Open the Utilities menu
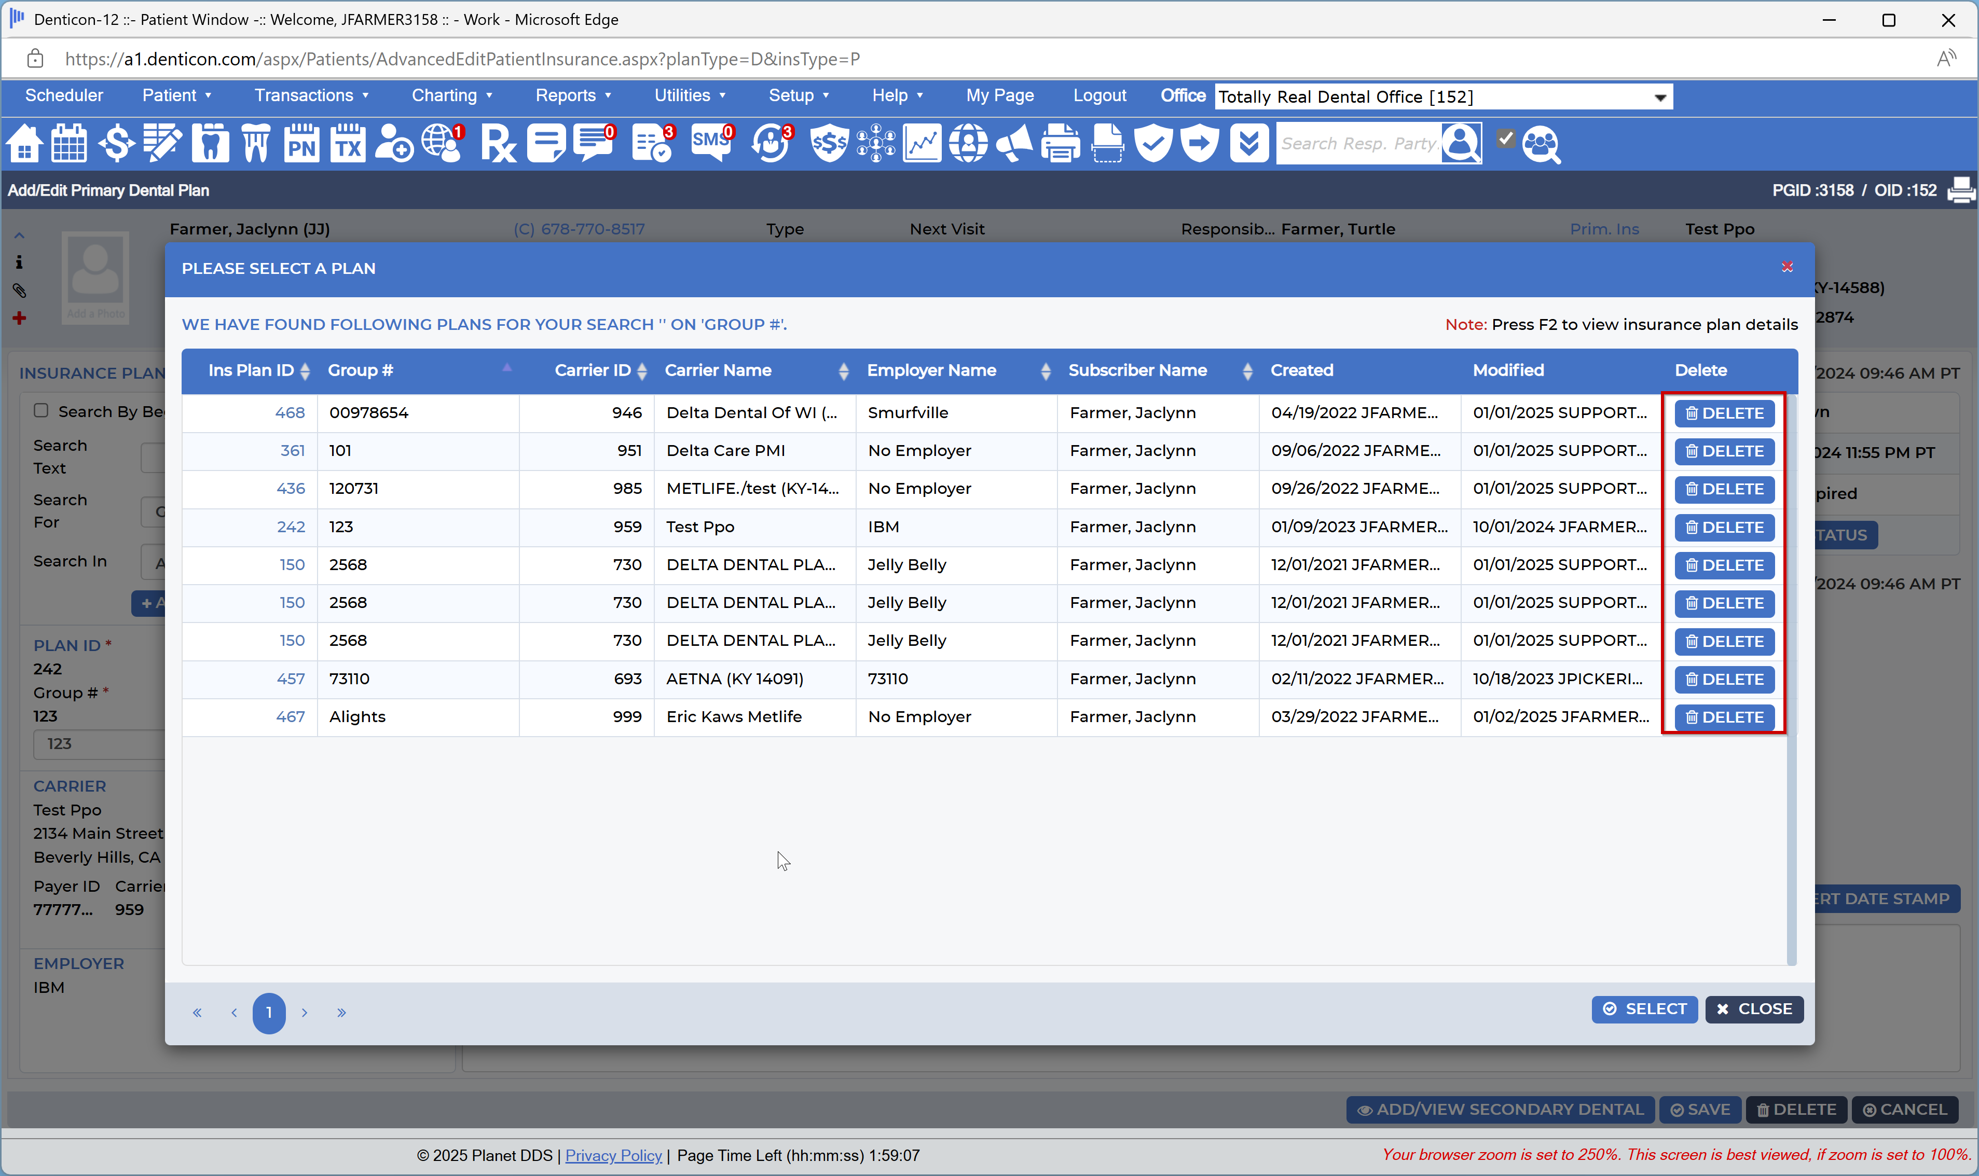1979x1176 pixels. click(x=690, y=95)
